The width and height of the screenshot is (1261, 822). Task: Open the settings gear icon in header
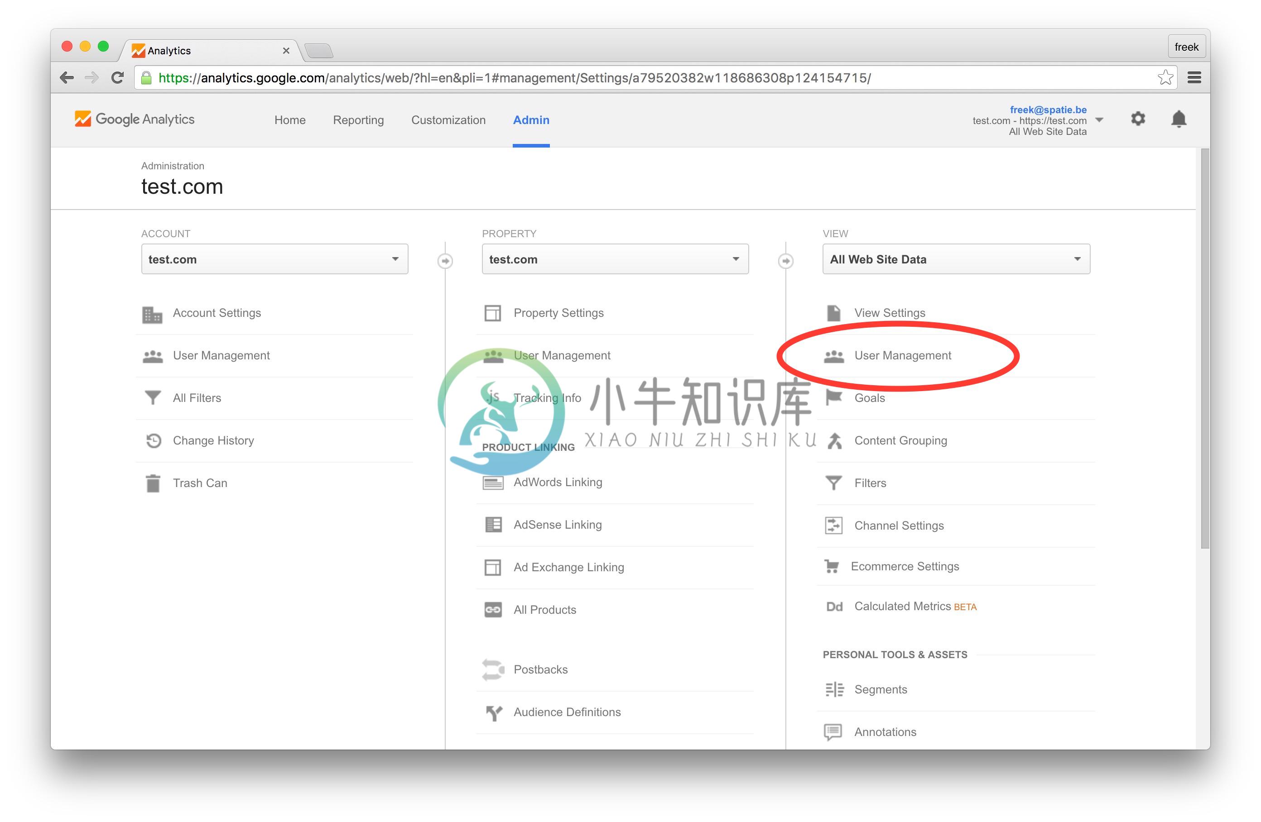point(1137,119)
